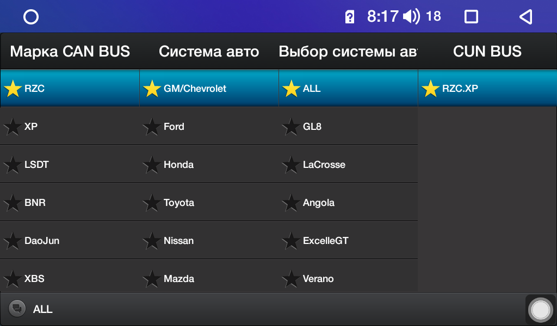The height and width of the screenshot is (326, 557).
Task: Open recent apps square icon
Action: pos(471,17)
